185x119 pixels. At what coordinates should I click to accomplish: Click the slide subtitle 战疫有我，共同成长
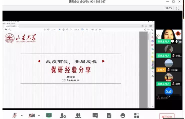tap(71, 61)
